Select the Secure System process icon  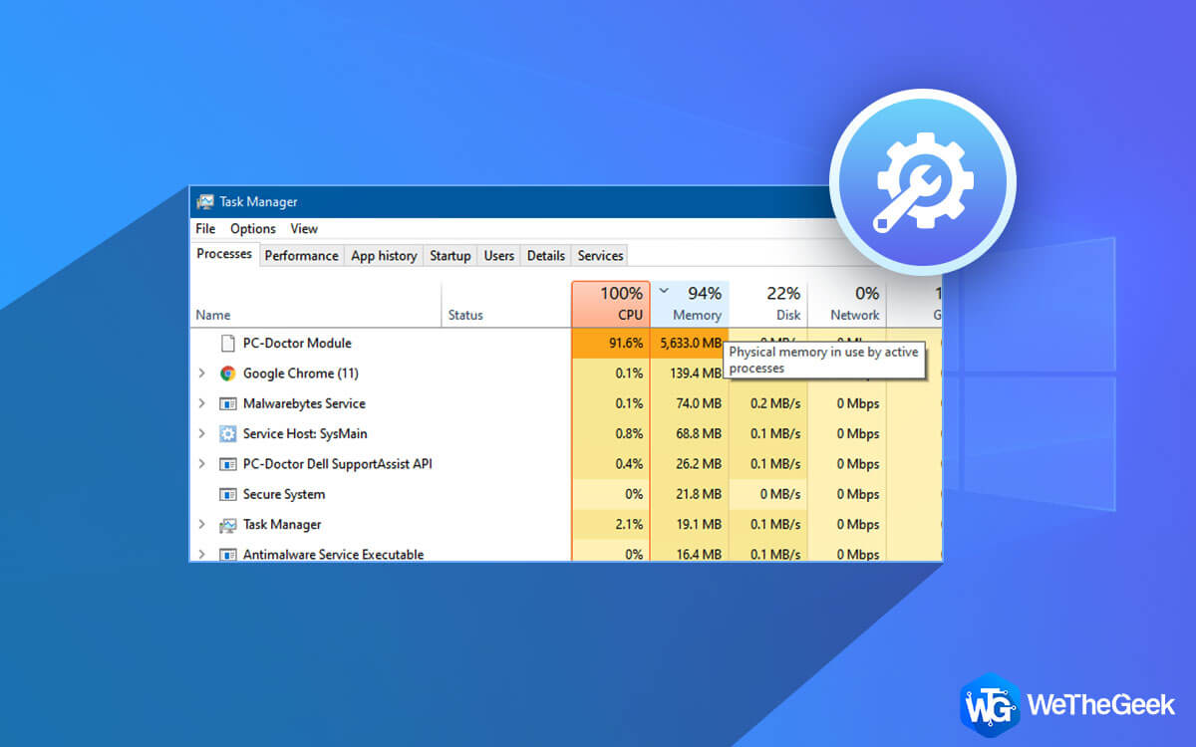[227, 494]
